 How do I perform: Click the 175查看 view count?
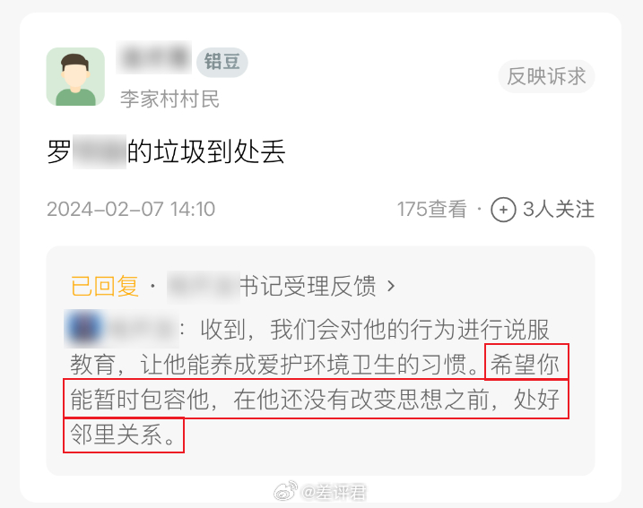[x=432, y=210]
